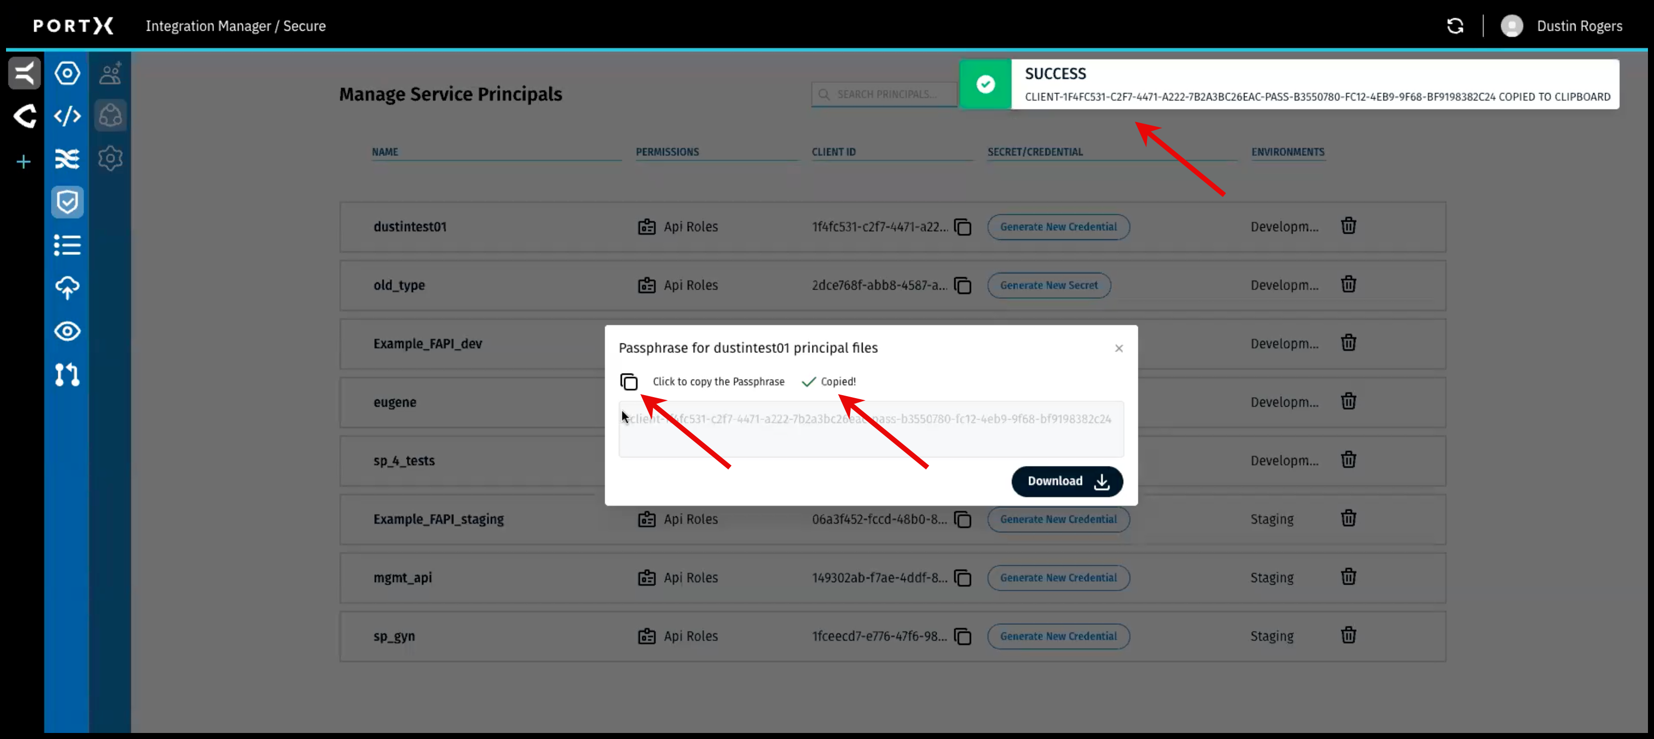The height and width of the screenshot is (739, 1654).
Task: Open the Secure shield icon in sidebar
Action: [67, 202]
